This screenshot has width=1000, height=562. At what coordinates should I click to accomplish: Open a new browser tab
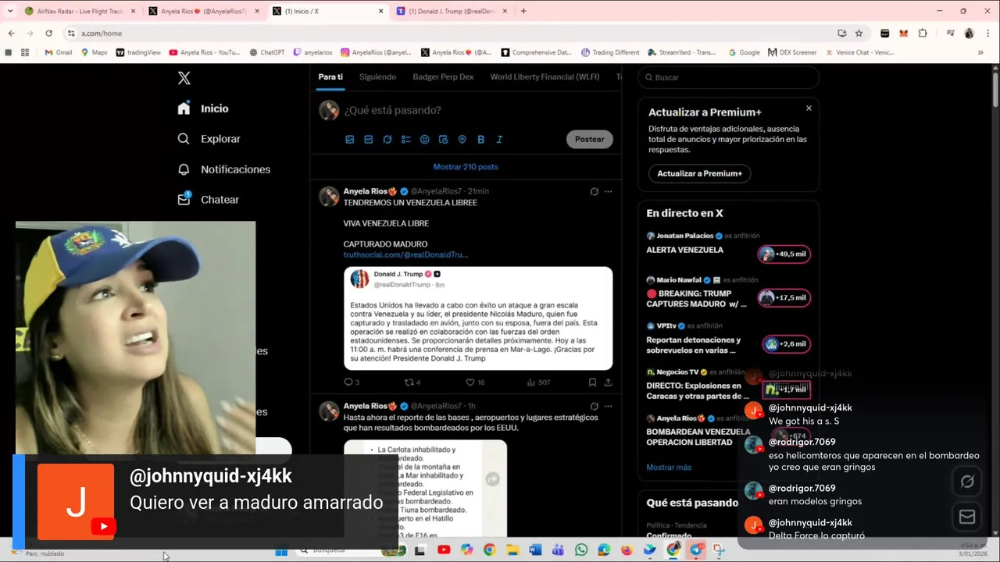click(523, 11)
